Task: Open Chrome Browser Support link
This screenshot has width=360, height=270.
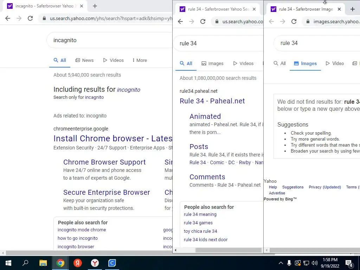Action: pyautogui.click(x=104, y=162)
